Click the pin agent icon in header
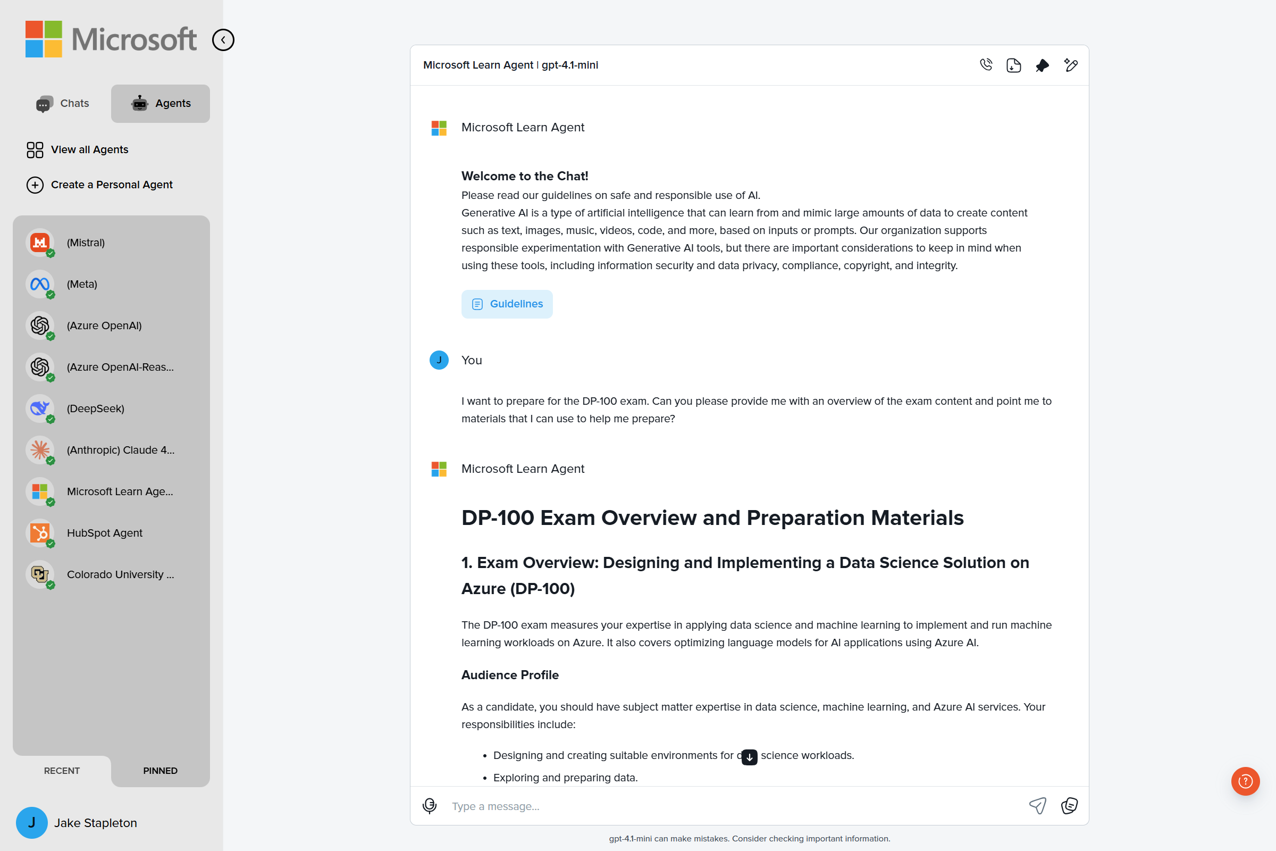 coord(1042,65)
